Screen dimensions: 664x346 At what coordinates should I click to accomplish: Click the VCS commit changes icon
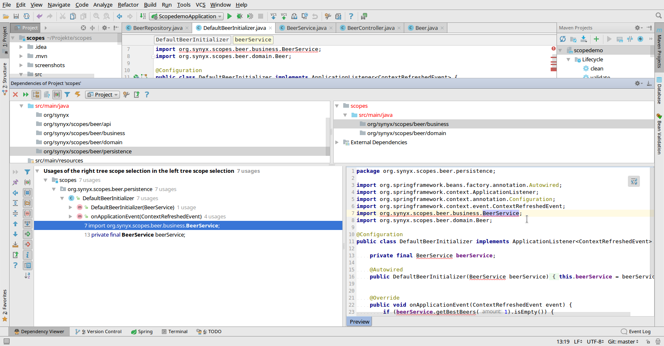[x=284, y=16]
